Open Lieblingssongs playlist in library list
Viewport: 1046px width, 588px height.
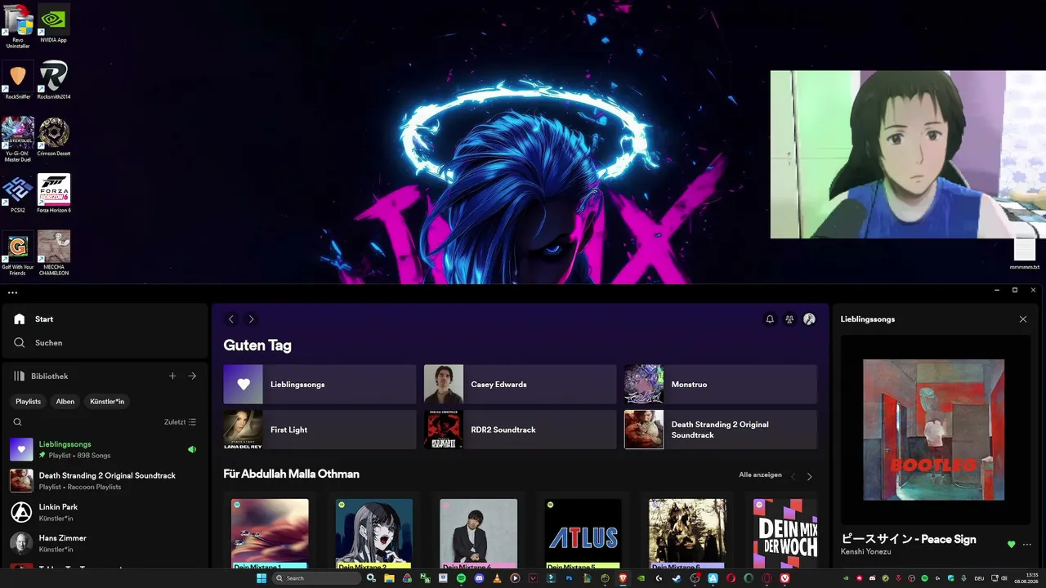105,449
